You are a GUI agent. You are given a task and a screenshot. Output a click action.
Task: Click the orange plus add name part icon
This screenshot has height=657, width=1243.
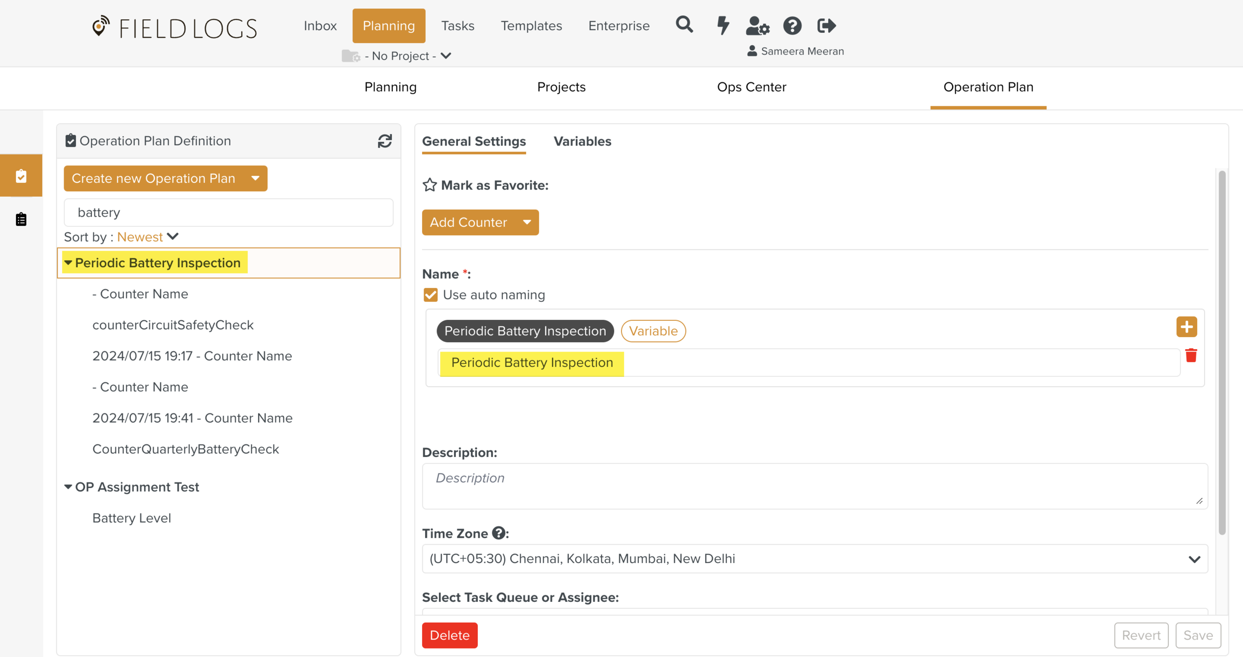click(x=1186, y=327)
